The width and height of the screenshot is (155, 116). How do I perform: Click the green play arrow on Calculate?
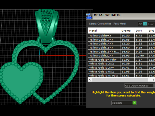[134, 103]
